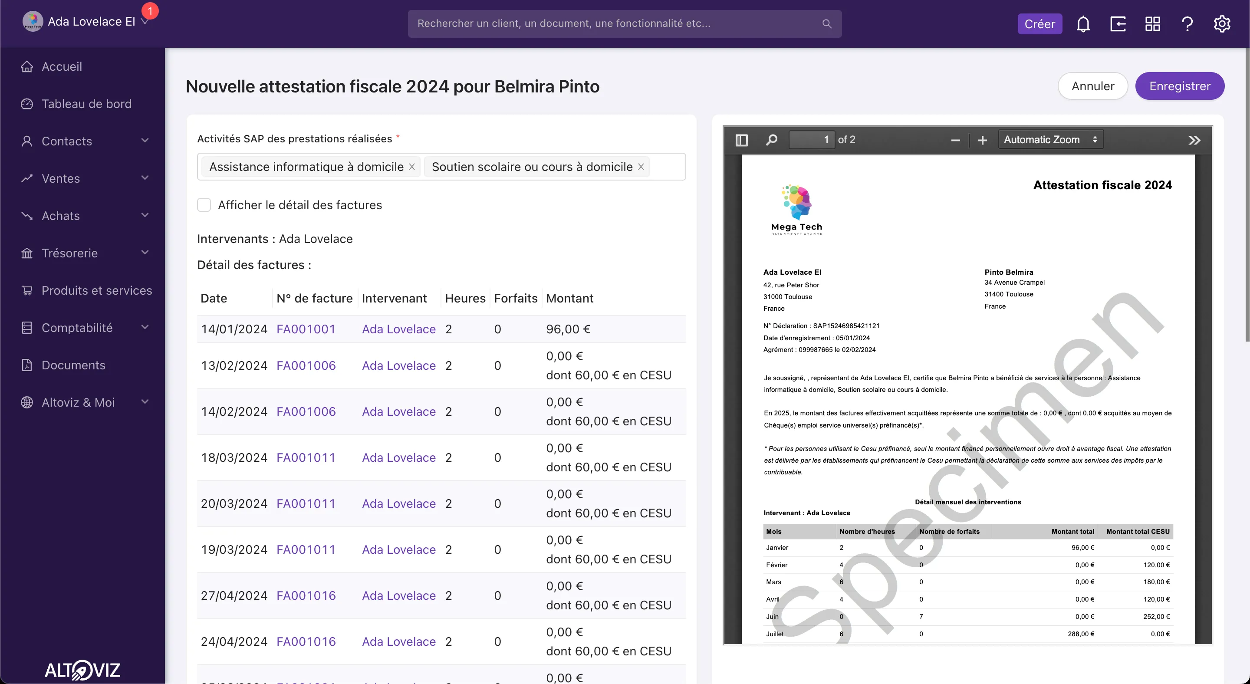This screenshot has width=1250, height=684.
Task: Expand the Achats submenu chevron
Action: click(145, 215)
